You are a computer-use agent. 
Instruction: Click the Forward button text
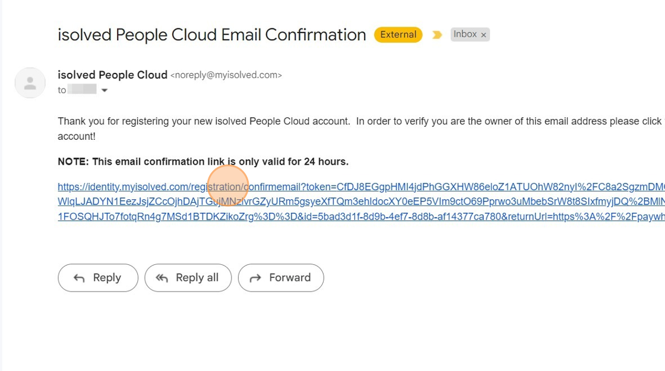point(290,278)
